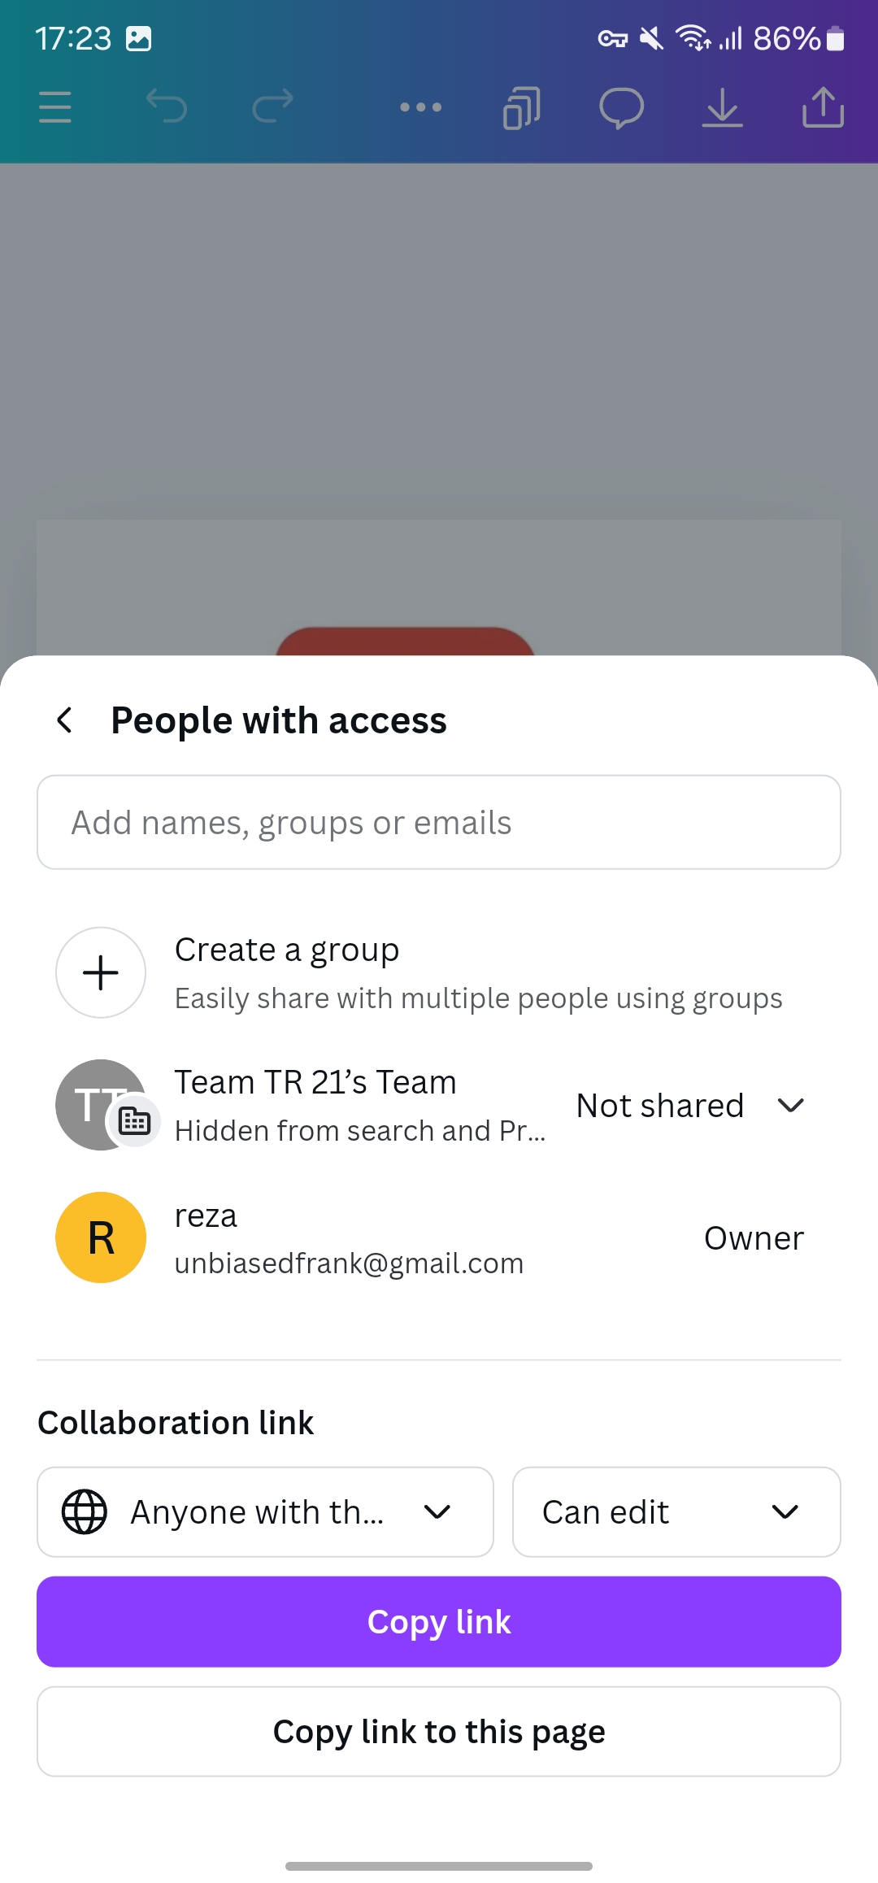Open the three-dot more options
878x1883 pixels.
tap(421, 107)
